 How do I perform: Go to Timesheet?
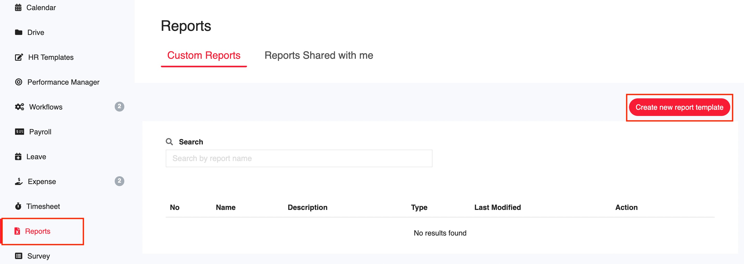[43, 206]
